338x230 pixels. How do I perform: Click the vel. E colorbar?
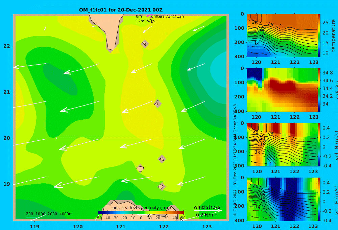point(319,199)
